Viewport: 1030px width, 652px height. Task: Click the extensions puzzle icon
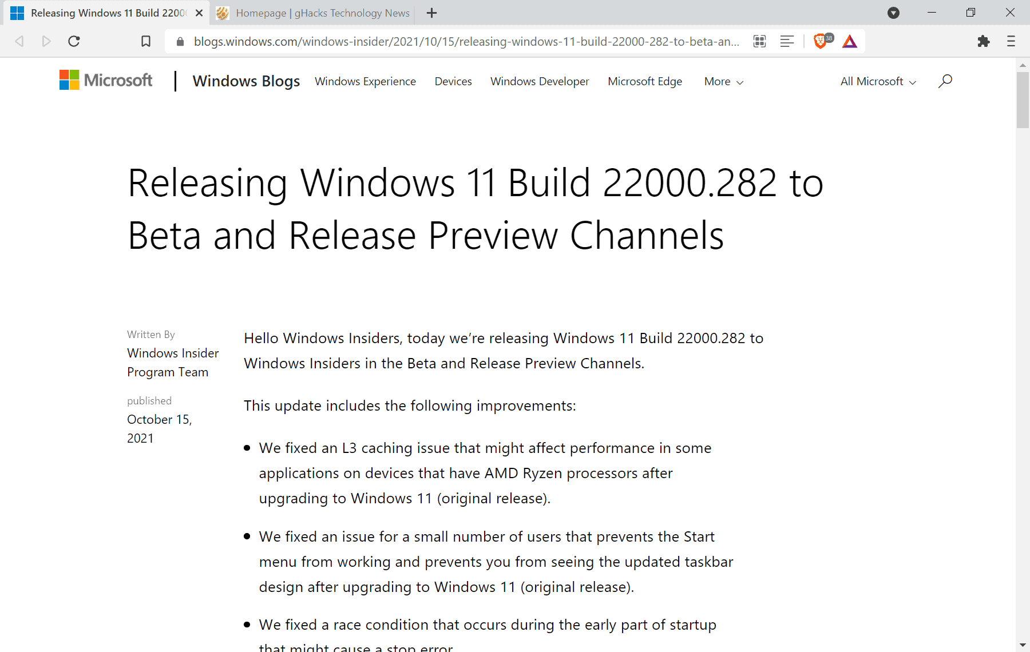(984, 41)
